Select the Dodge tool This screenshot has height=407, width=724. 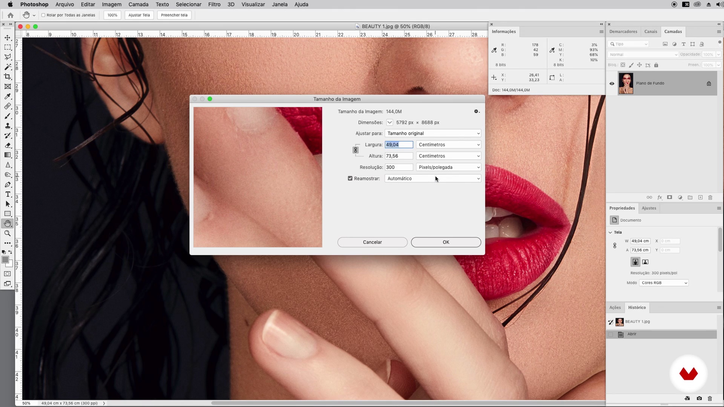pyautogui.click(x=8, y=175)
